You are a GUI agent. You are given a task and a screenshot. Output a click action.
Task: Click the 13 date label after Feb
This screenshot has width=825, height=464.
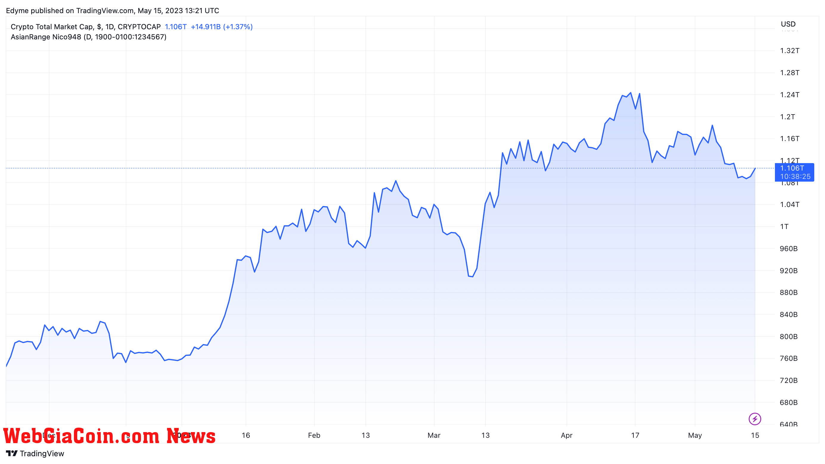[365, 435]
